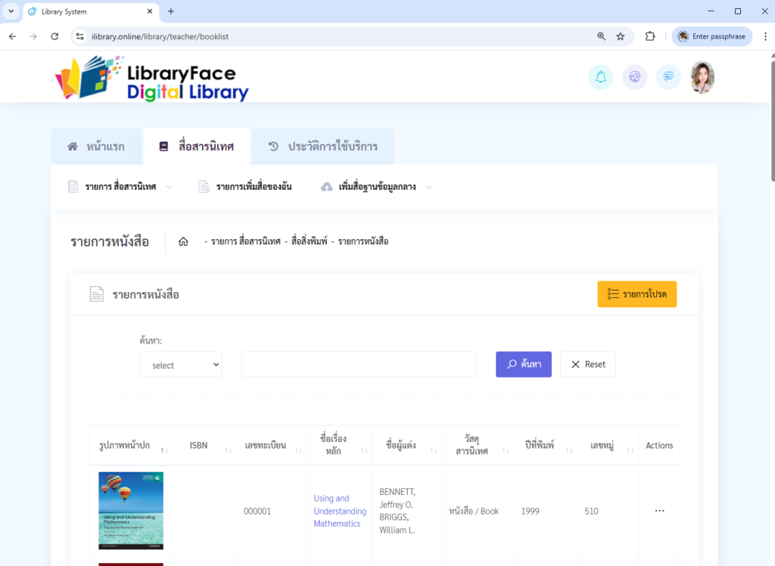Open the search field select dropdown
Screen dimensions: 775x566
(181, 365)
